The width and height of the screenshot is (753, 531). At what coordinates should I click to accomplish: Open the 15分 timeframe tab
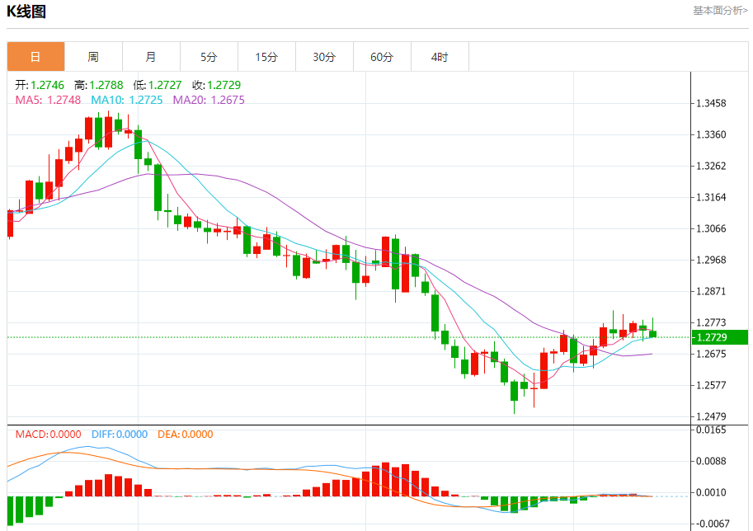pyautogui.click(x=266, y=57)
